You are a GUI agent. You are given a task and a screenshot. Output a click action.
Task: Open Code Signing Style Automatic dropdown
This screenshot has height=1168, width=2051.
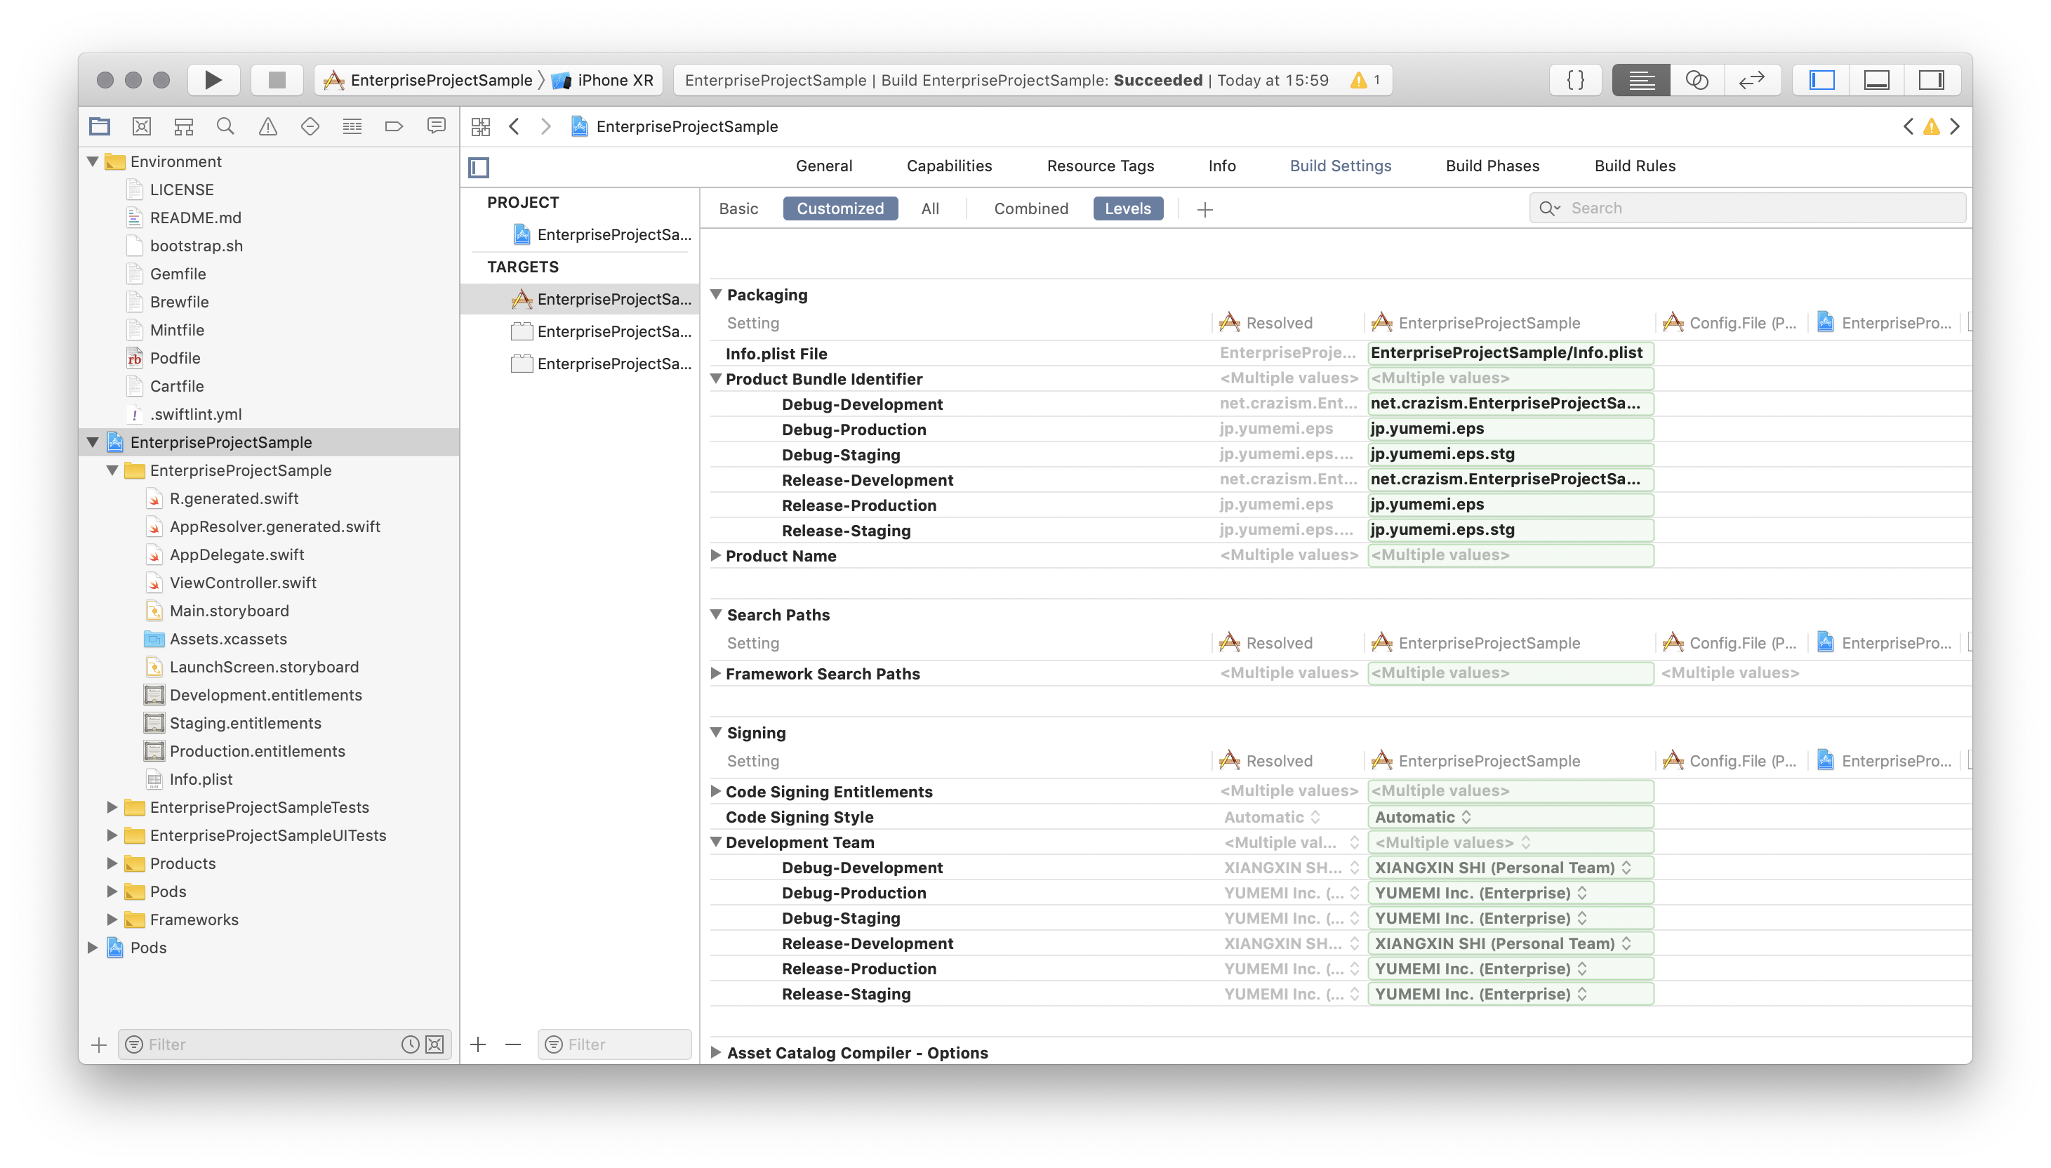(1511, 816)
